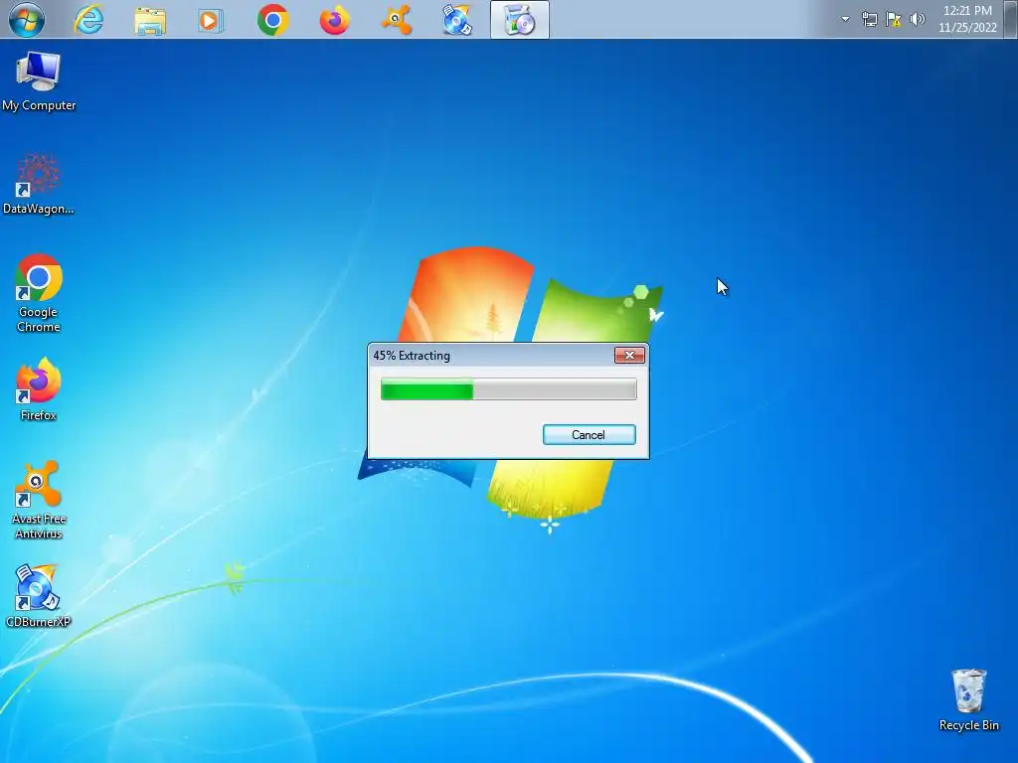Cancel the extraction in progress
The height and width of the screenshot is (763, 1018).
coord(589,435)
